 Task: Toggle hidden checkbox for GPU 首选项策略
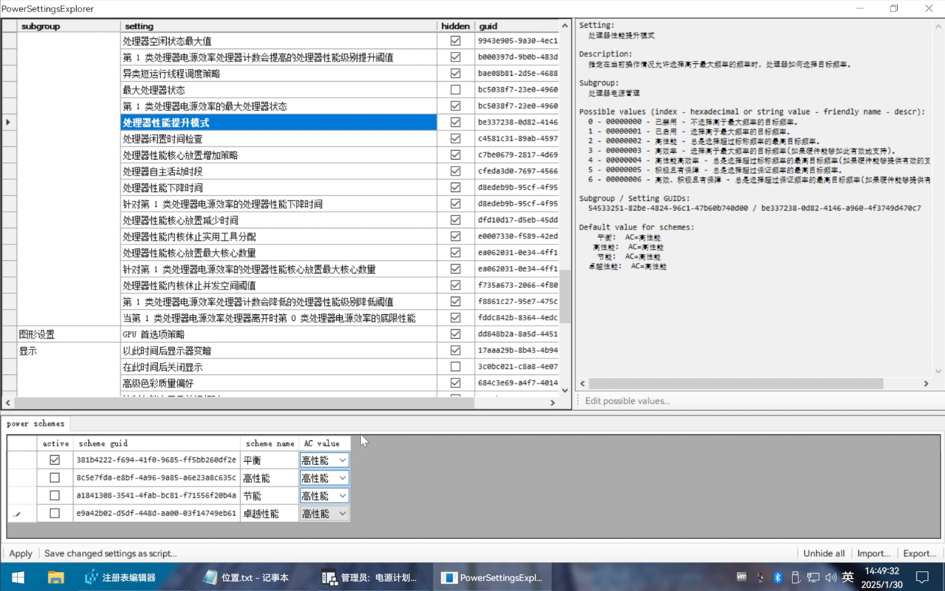(x=455, y=334)
